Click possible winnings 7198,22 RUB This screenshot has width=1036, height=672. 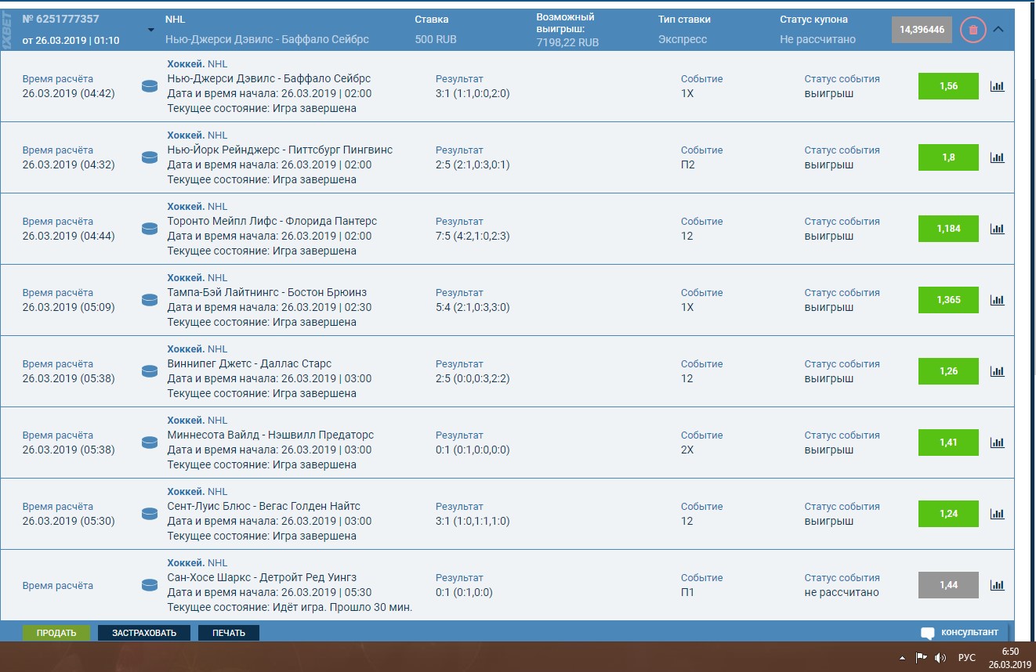(x=567, y=42)
